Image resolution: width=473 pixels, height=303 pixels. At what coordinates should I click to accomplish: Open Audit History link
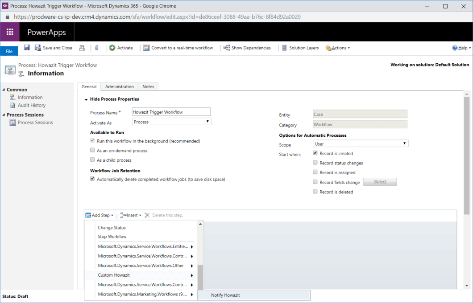[x=32, y=105]
